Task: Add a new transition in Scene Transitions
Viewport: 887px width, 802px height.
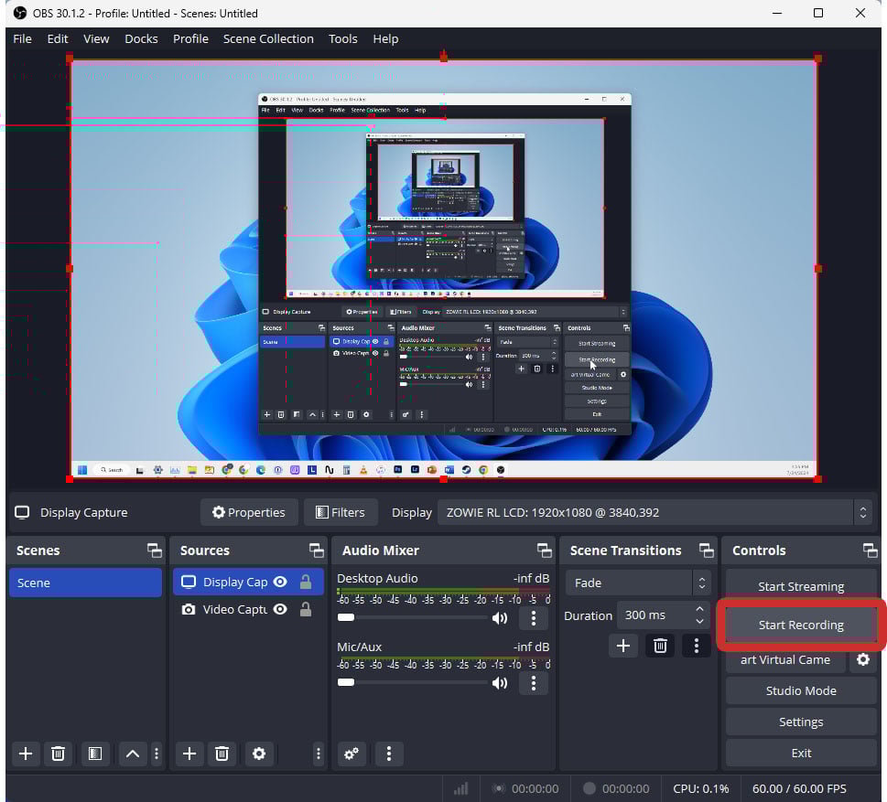Action: (x=623, y=645)
